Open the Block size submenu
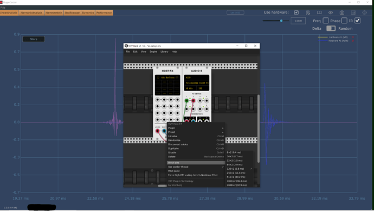 (196, 163)
